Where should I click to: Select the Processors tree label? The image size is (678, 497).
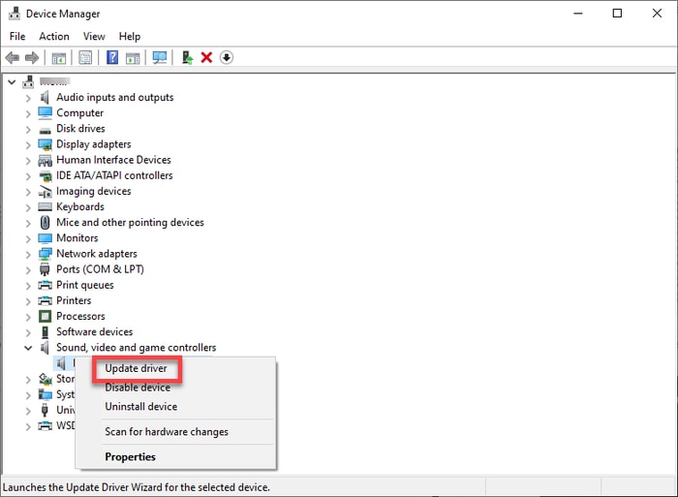click(80, 316)
